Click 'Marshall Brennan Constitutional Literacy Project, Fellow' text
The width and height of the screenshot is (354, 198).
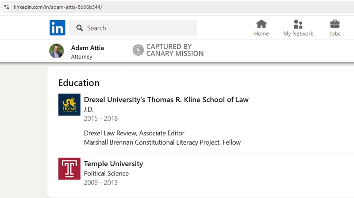[x=162, y=142]
